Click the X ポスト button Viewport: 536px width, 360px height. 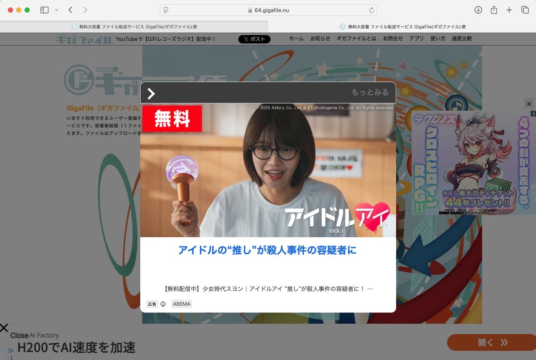pyautogui.click(x=254, y=39)
